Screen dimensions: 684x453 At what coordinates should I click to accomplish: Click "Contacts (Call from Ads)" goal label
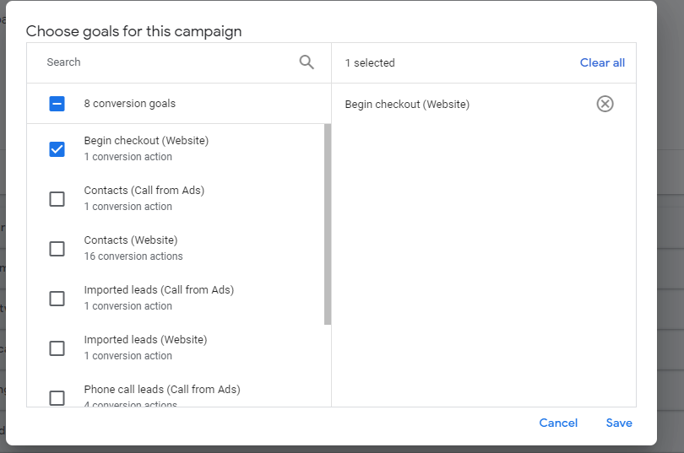(144, 191)
